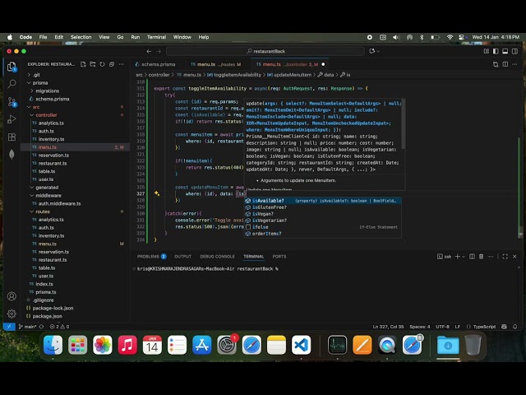This screenshot has width=526, height=395.
Task: Open the Selection menu
Action: 81,37
